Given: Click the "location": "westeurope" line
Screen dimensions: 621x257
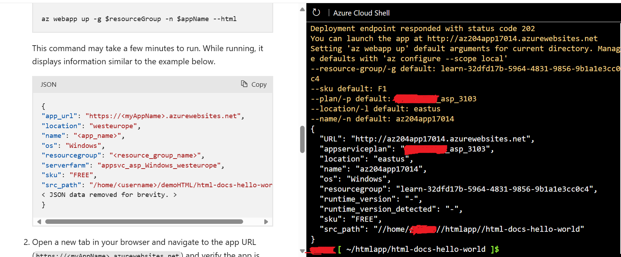Looking at the screenshot, I should click(91, 126).
